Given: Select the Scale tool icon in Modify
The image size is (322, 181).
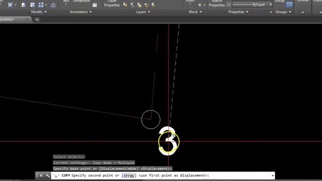Looking at the screenshot, I should coord(32,5).
